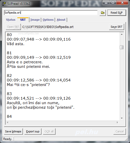130x143 pixels.
Task: Click subtitle number 83
Action: pos(9,94)
